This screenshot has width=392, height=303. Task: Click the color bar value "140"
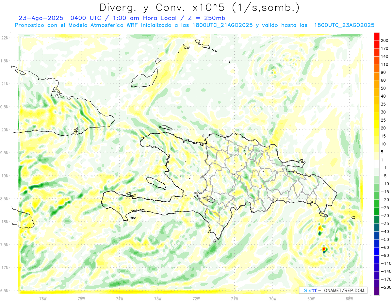coord(384,57)
